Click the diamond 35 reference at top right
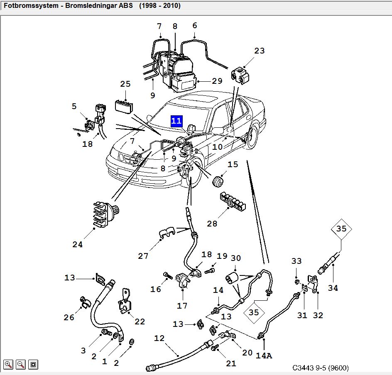The image size is (392, 375). click(x=341, y=229)
